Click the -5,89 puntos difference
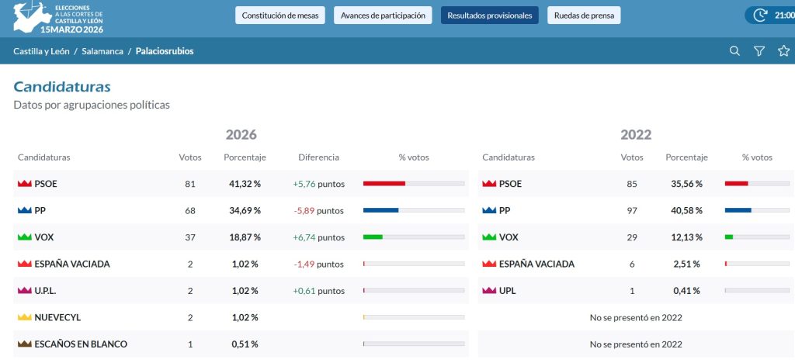This screenshot has height=363, width=795. tap(318, 211)
